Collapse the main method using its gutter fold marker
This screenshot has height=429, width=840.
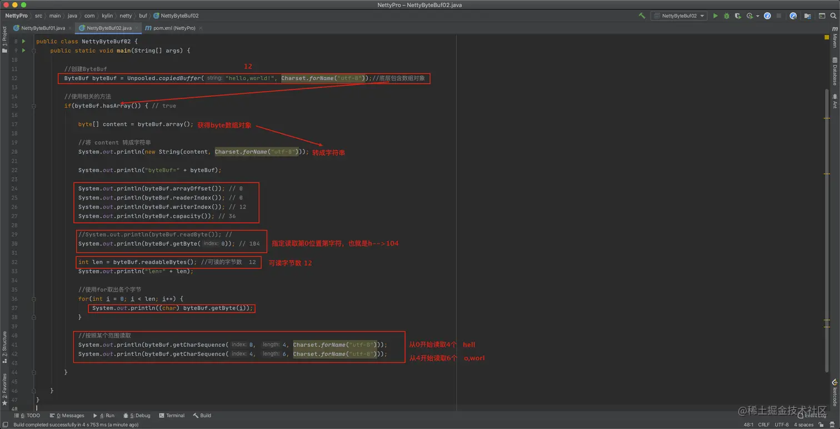click(34, 51)
